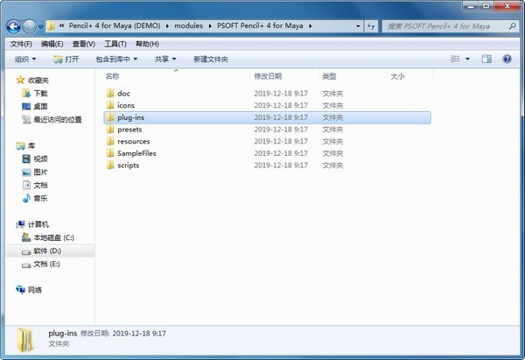Open 文档 (E:) drive
The width and height of the screenshot is (525, 360).
click(x=46, y=265)
